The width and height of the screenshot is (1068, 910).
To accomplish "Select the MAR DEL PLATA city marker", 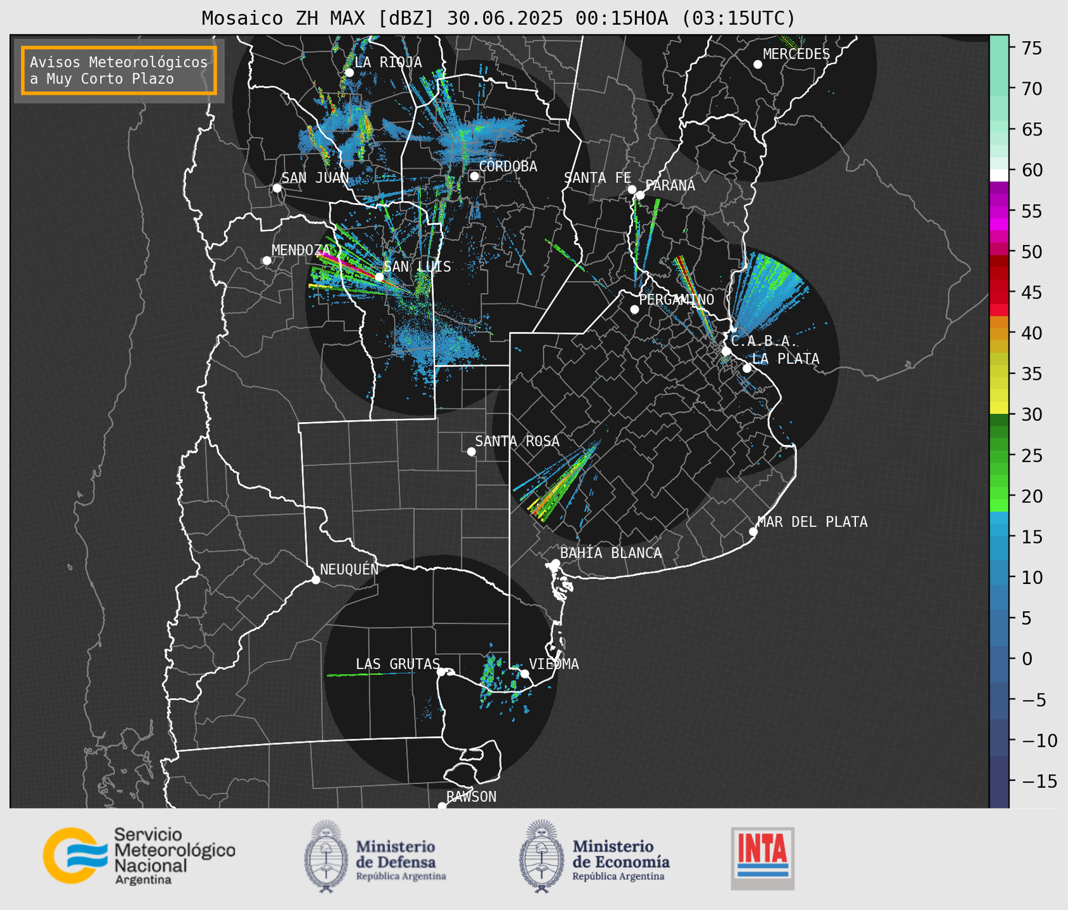I will coord(753,532).
